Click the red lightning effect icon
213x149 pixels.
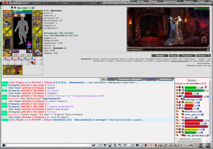[x=16, y=15]
